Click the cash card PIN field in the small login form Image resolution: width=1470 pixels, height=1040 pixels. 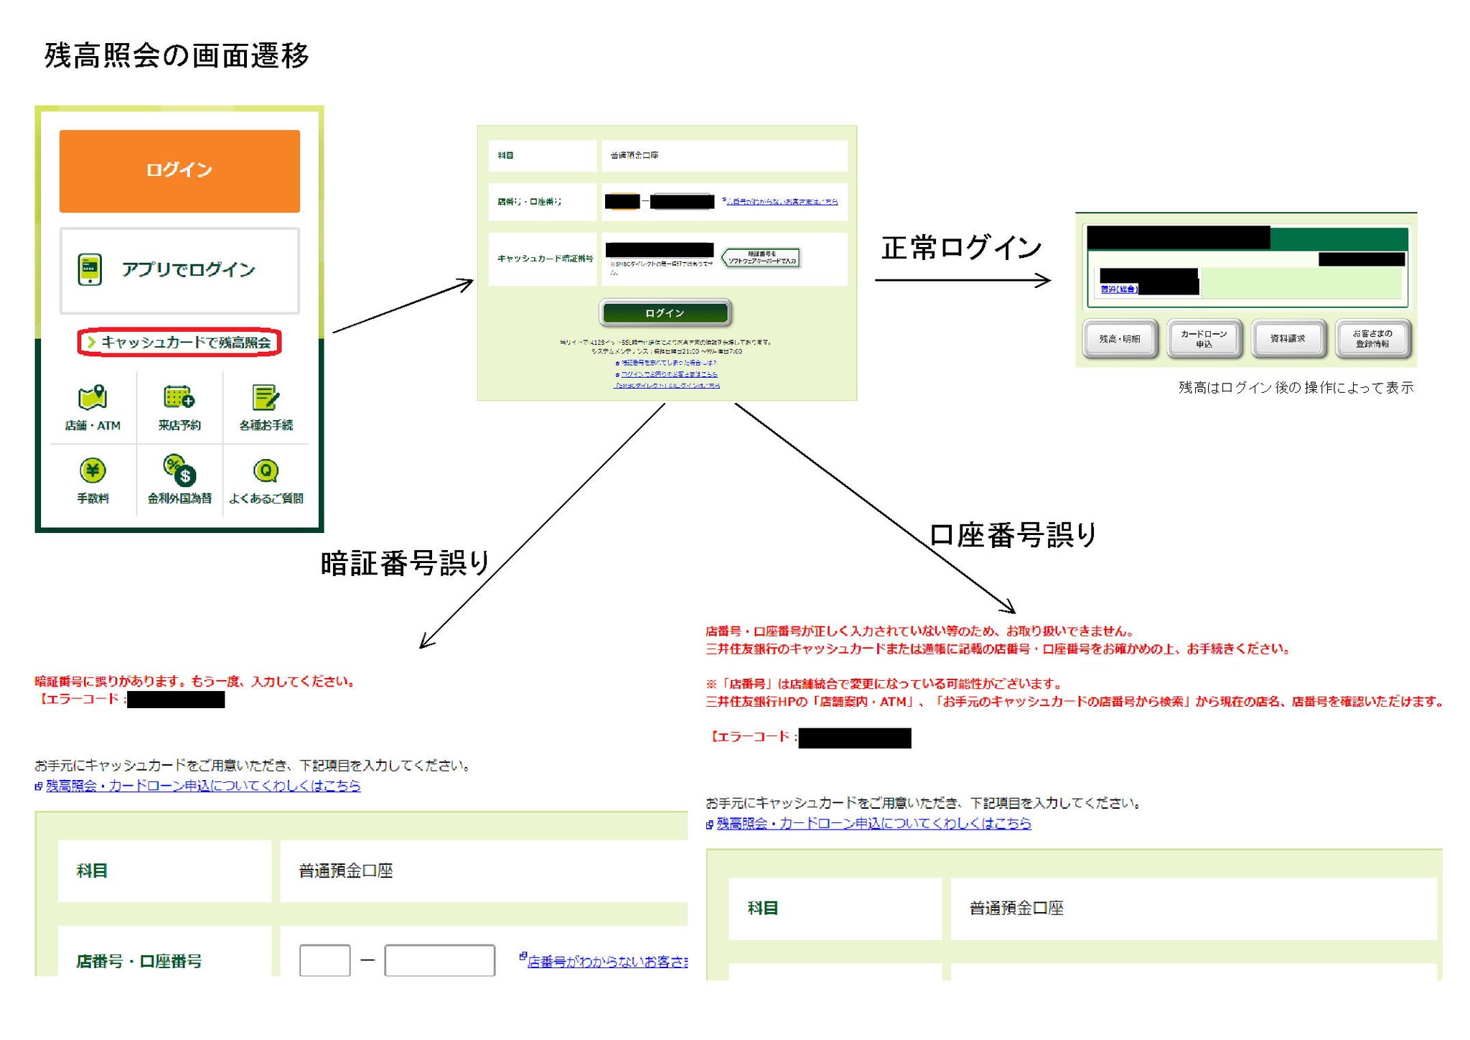point(660,250)
